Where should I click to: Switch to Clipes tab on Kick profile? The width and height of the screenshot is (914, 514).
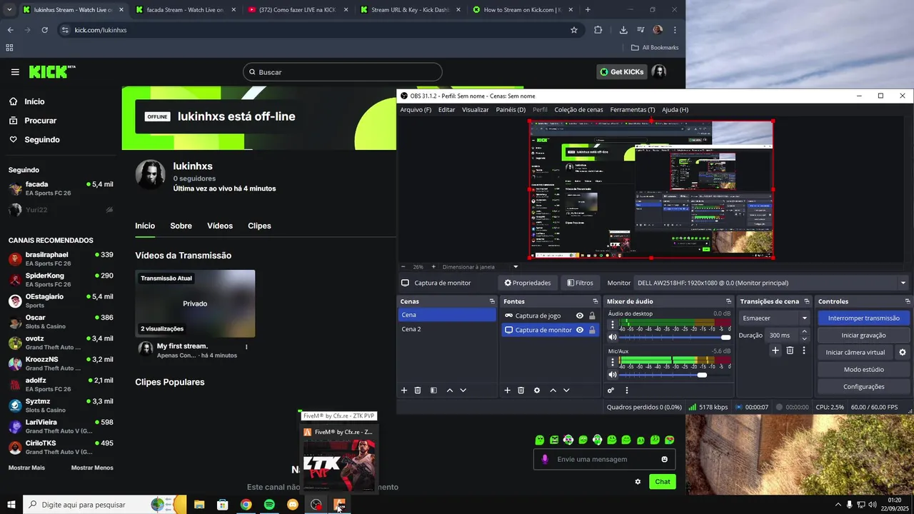(259, 226)
